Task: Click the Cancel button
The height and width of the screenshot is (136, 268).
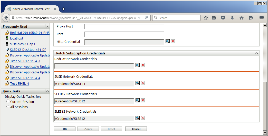Action: (136, 129)
